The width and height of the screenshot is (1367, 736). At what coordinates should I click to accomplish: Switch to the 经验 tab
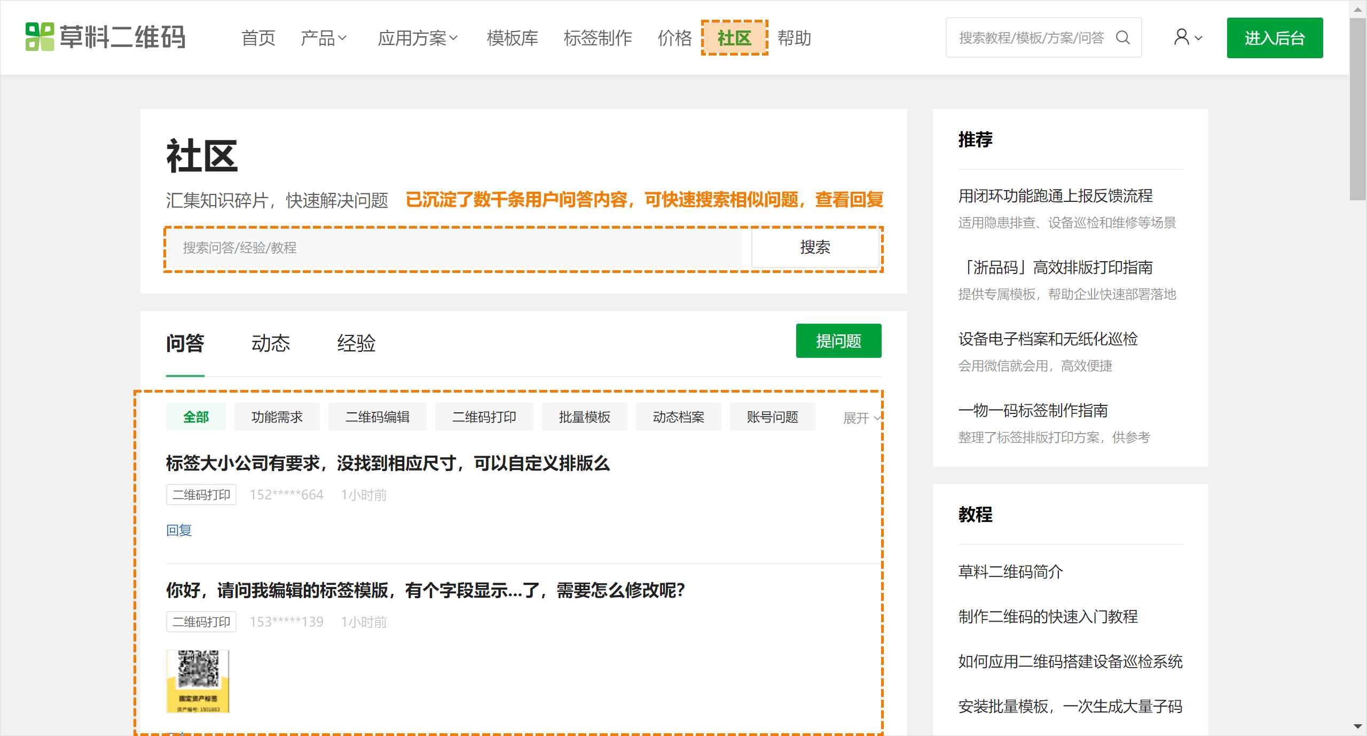(356, 343)
